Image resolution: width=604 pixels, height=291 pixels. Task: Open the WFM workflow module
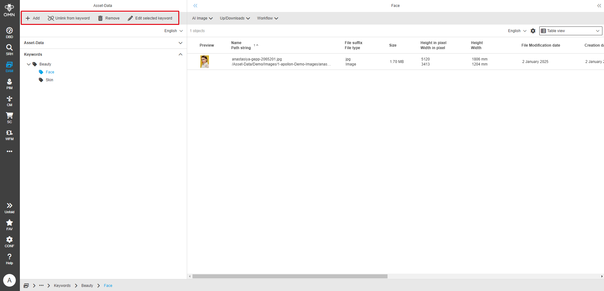[x=9, y=135]
